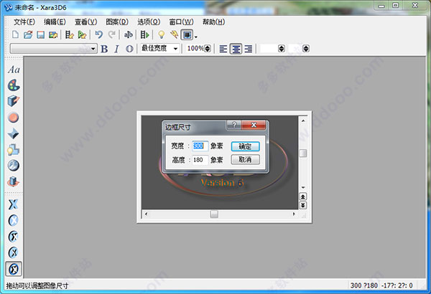The image size is (431, 294).
Task: Create a new document via toolbar
Action: click(15, 34)
